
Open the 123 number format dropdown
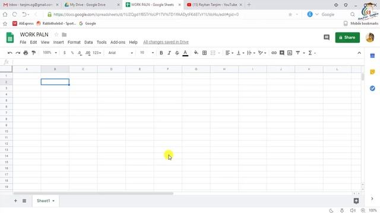(x=97, y=53)
